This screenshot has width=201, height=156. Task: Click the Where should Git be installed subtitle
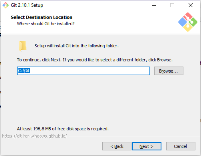(x=46, y=24)
